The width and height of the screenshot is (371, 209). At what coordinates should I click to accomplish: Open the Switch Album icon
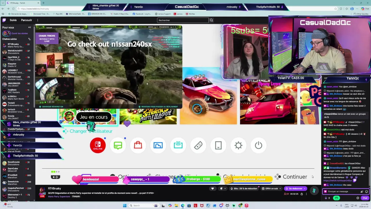point(158,145)
